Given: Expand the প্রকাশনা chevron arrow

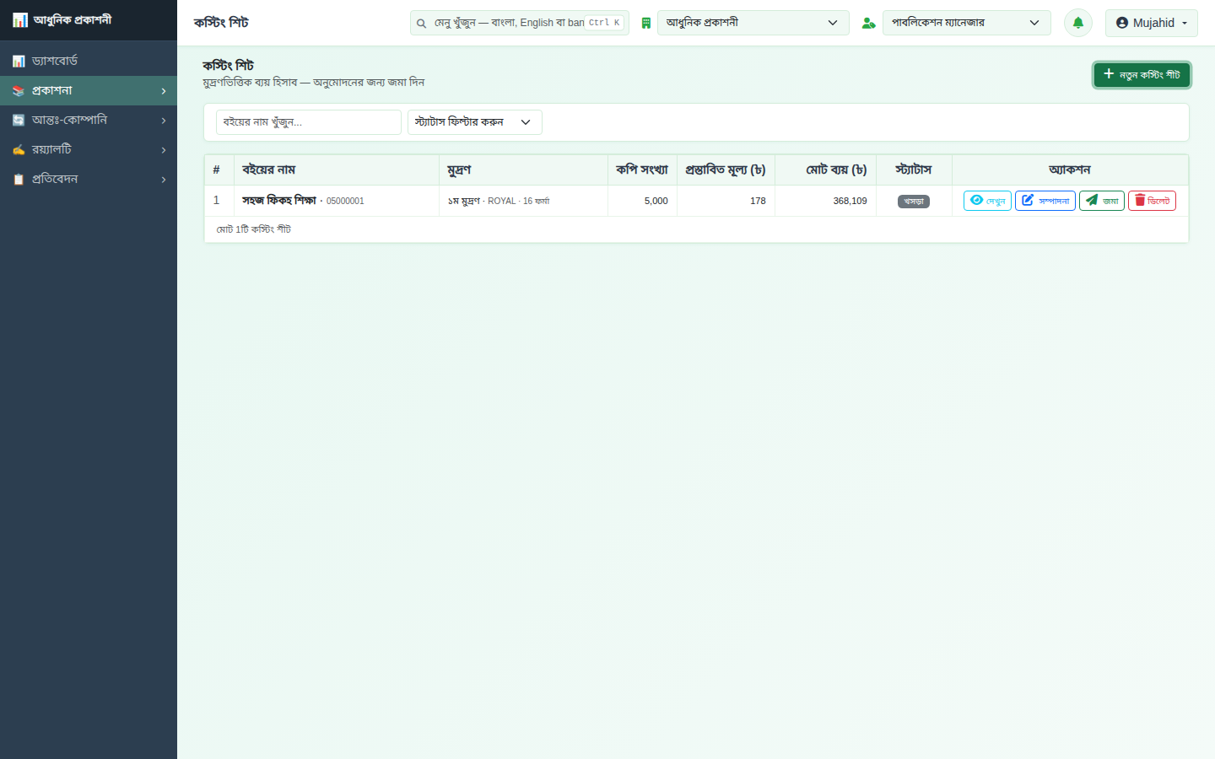Looking at the screenshot, I should (164, 91).
